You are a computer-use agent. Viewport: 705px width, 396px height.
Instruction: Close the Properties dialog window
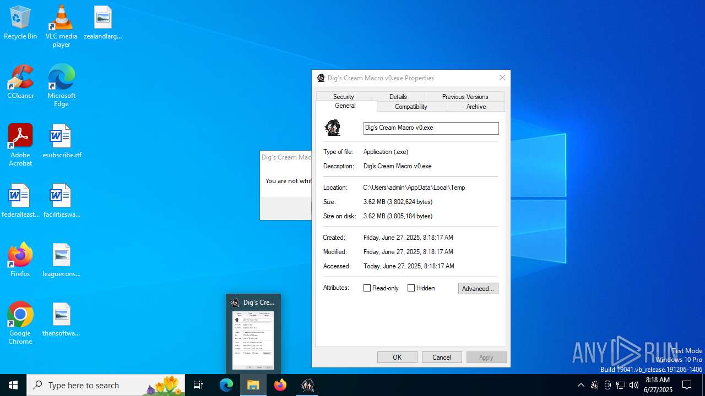point(502,78)
